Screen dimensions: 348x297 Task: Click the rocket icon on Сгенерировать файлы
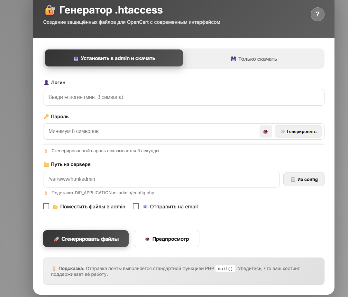[56, 239]
